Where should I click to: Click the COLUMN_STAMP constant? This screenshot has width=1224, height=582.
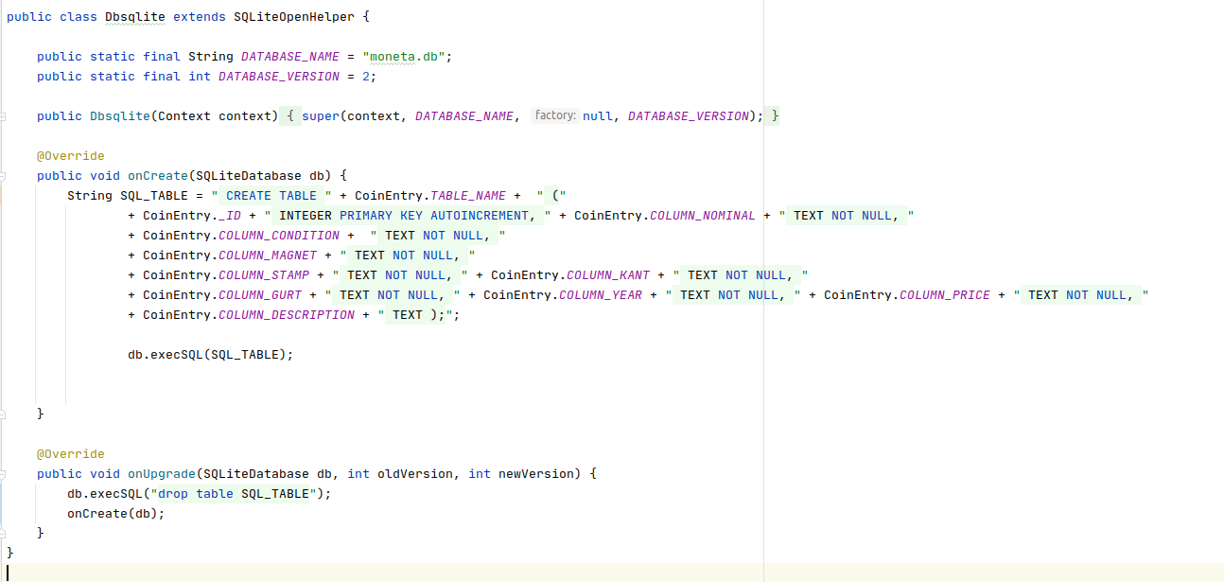(x=264, y=275)
